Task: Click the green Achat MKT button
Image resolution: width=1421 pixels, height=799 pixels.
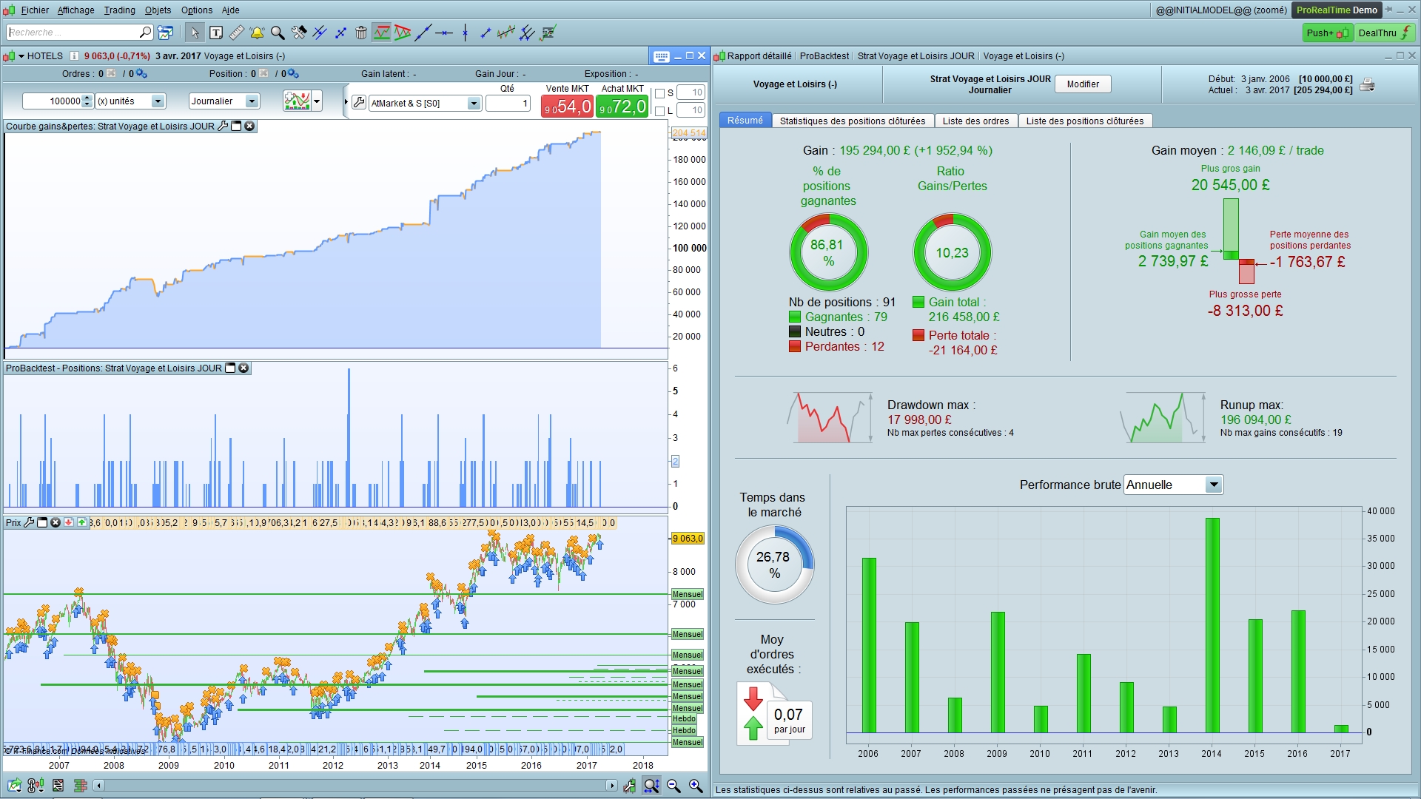Action: click(x=622, y=107)
